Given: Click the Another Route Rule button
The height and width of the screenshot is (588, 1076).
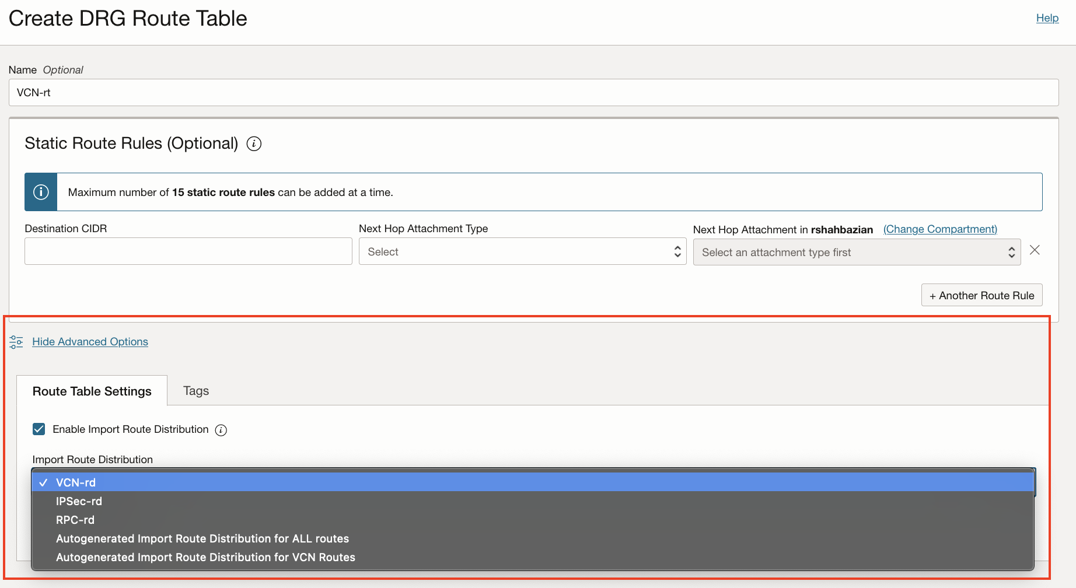Looking at the screenshot, I should tap(981, 295).
